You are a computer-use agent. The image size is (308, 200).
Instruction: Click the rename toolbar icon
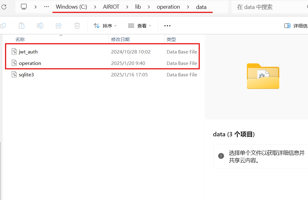pos(40,26)
